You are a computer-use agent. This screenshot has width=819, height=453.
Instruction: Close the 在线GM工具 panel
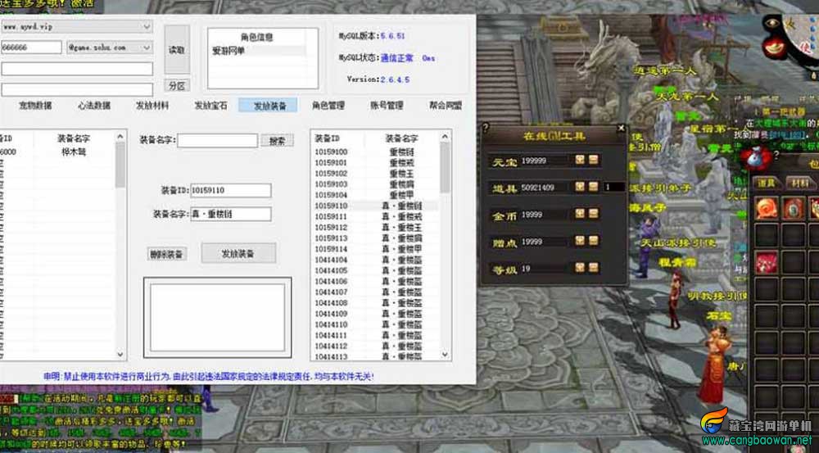pos(621,128)
